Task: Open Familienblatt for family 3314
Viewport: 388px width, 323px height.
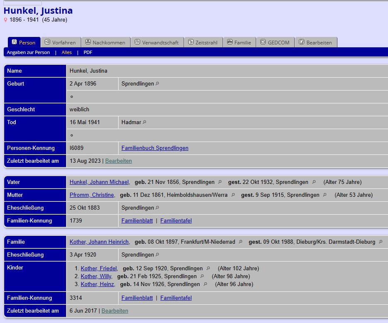Action: (137, 298)
